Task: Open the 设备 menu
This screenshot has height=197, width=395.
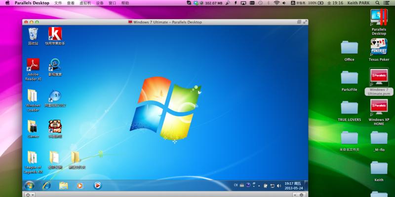Action: pos(100,3)
